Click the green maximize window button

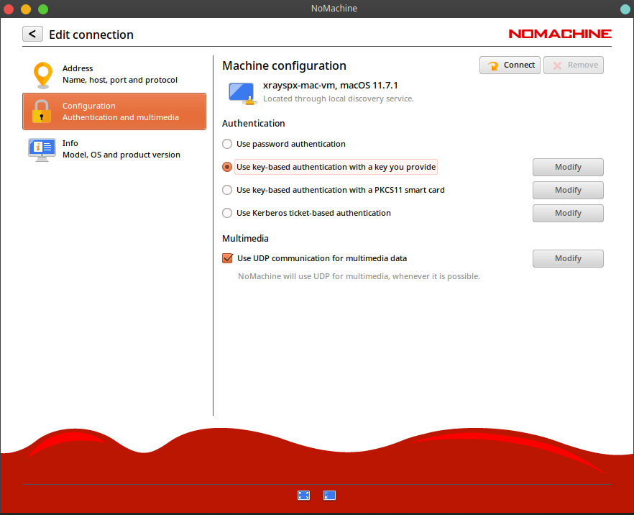[x=43, y=9]
